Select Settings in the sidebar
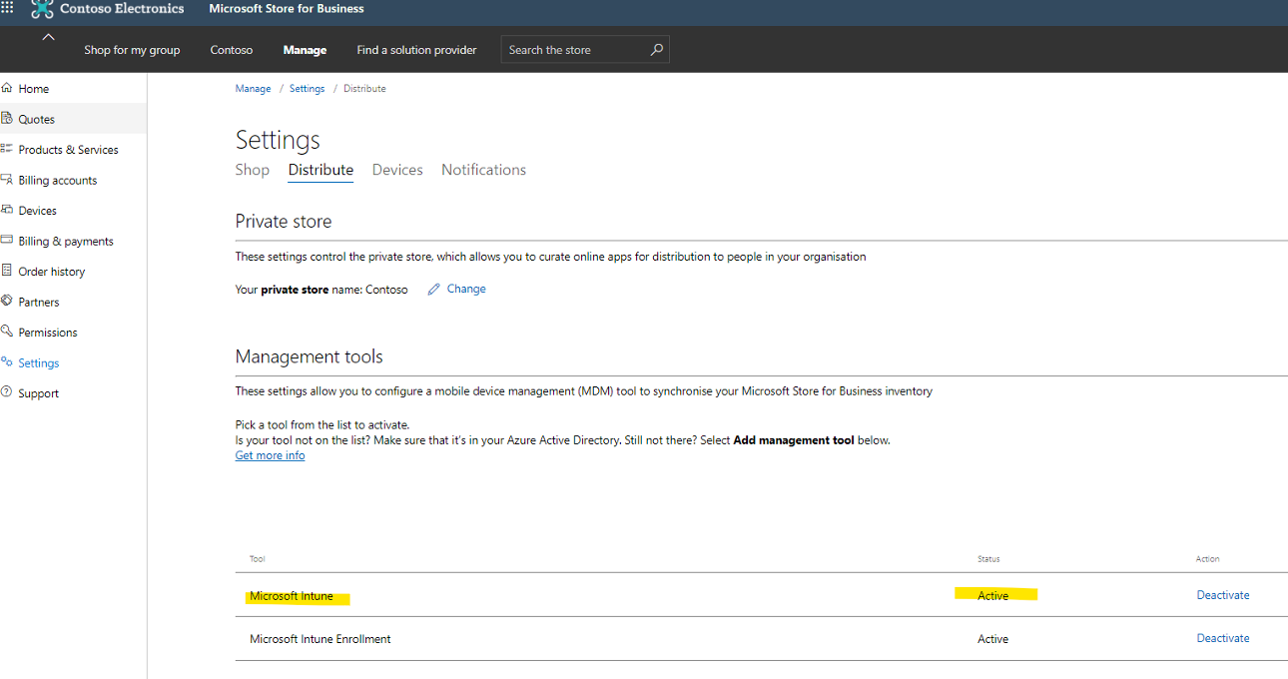 [x=39, y=363]
